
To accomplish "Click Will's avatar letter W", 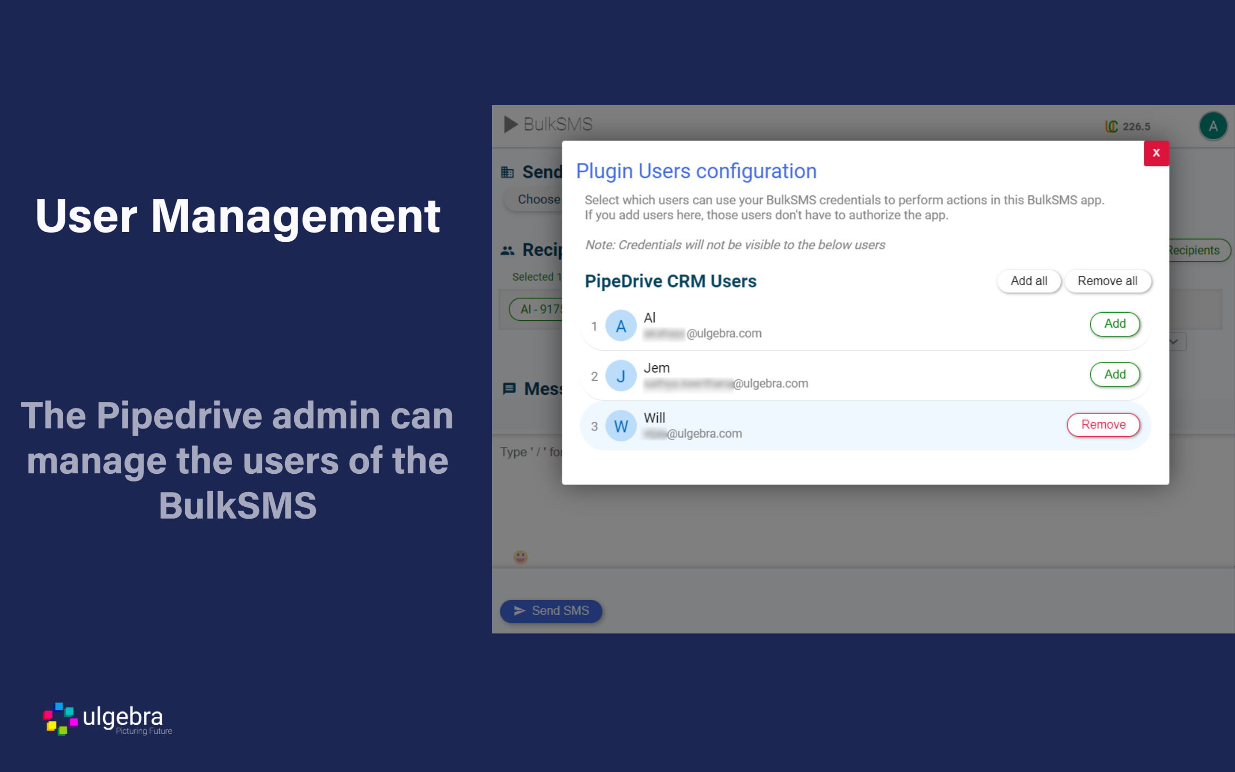I will coord(620,426).
